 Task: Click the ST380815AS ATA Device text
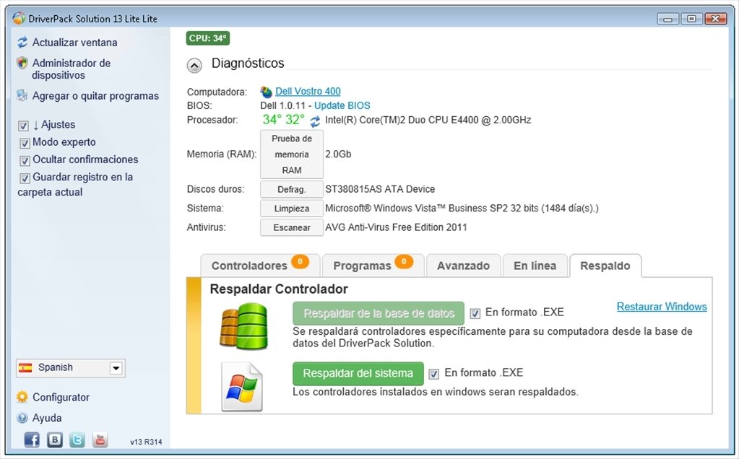[380, 189]
